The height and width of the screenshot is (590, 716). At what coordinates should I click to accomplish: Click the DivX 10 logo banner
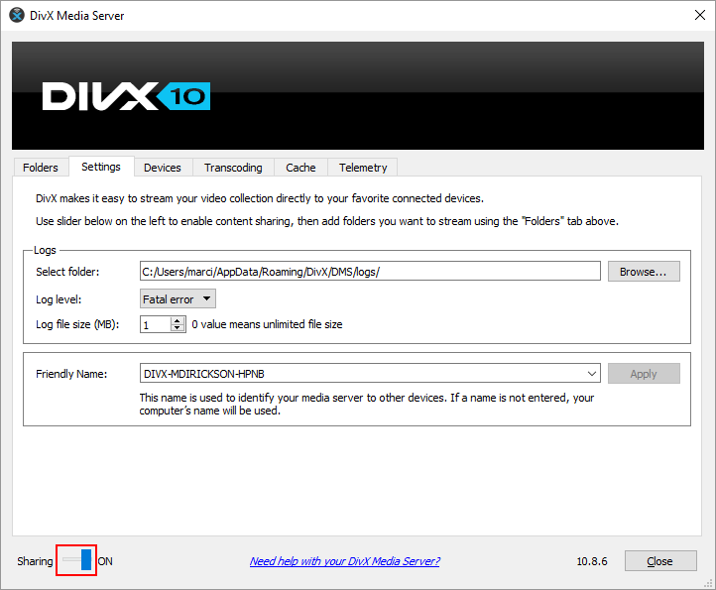click(x=358, y=96)
